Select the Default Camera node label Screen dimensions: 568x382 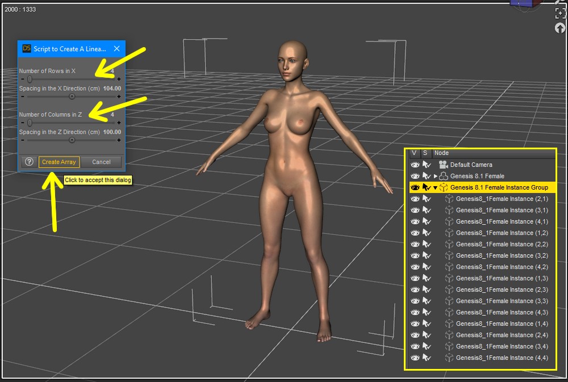coord(471,165)
